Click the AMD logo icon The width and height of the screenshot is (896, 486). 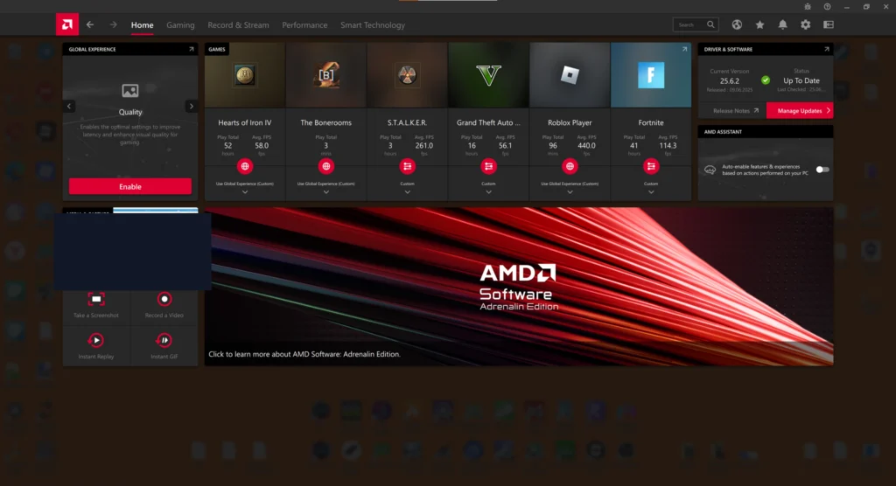tap(66, 24)
